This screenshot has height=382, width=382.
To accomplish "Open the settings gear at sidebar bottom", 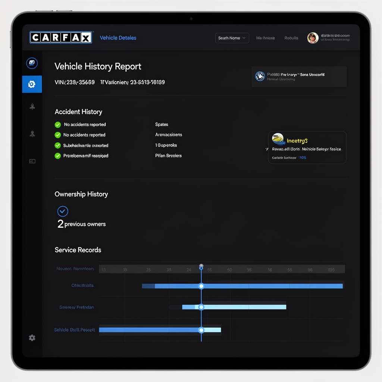I will pos(32,338).
